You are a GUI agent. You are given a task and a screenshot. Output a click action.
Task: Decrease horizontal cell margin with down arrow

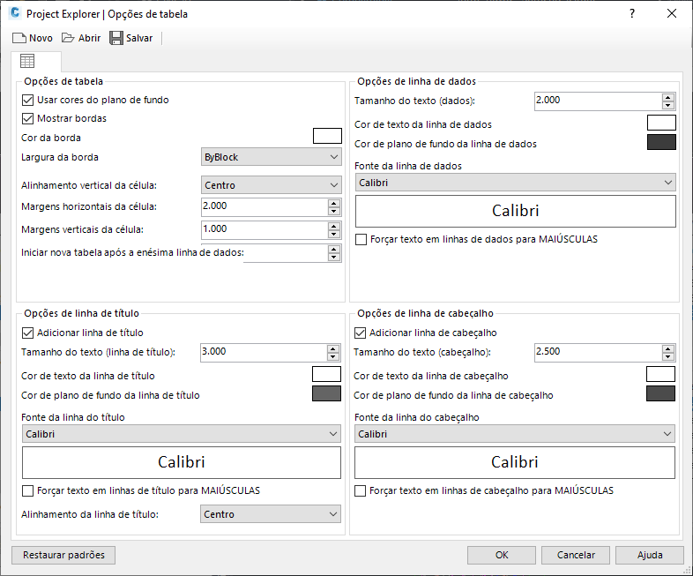tap(333, 211)
